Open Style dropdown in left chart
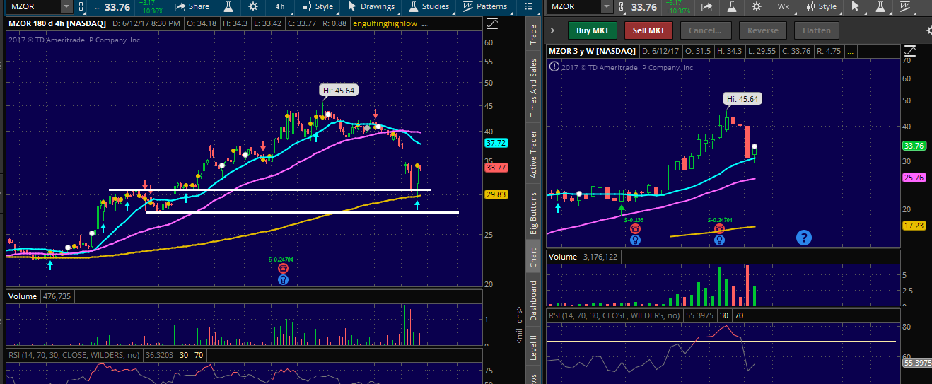The height and width of the screenshot is (384, 932). click(x=317, y=7)
